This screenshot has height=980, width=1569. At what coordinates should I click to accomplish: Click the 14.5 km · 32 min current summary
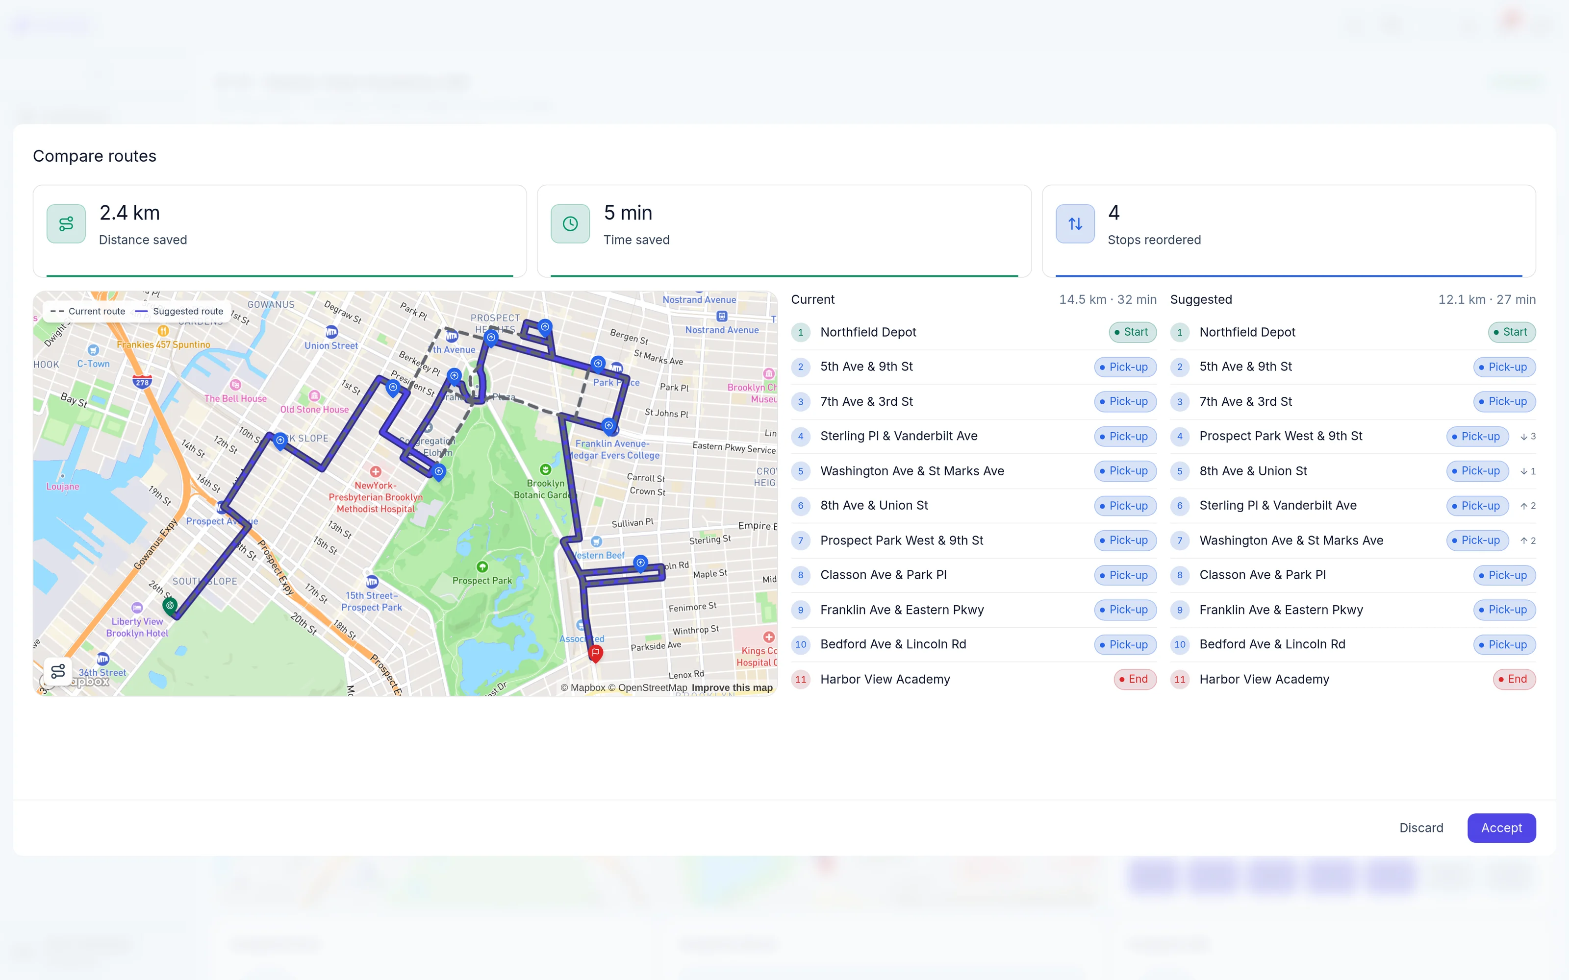[x=1108, y=299]
